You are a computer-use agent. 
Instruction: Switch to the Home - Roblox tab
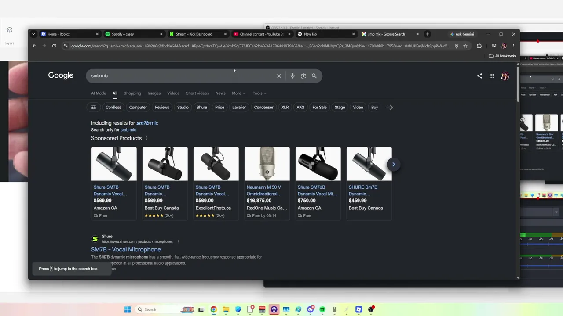point(70,34)
